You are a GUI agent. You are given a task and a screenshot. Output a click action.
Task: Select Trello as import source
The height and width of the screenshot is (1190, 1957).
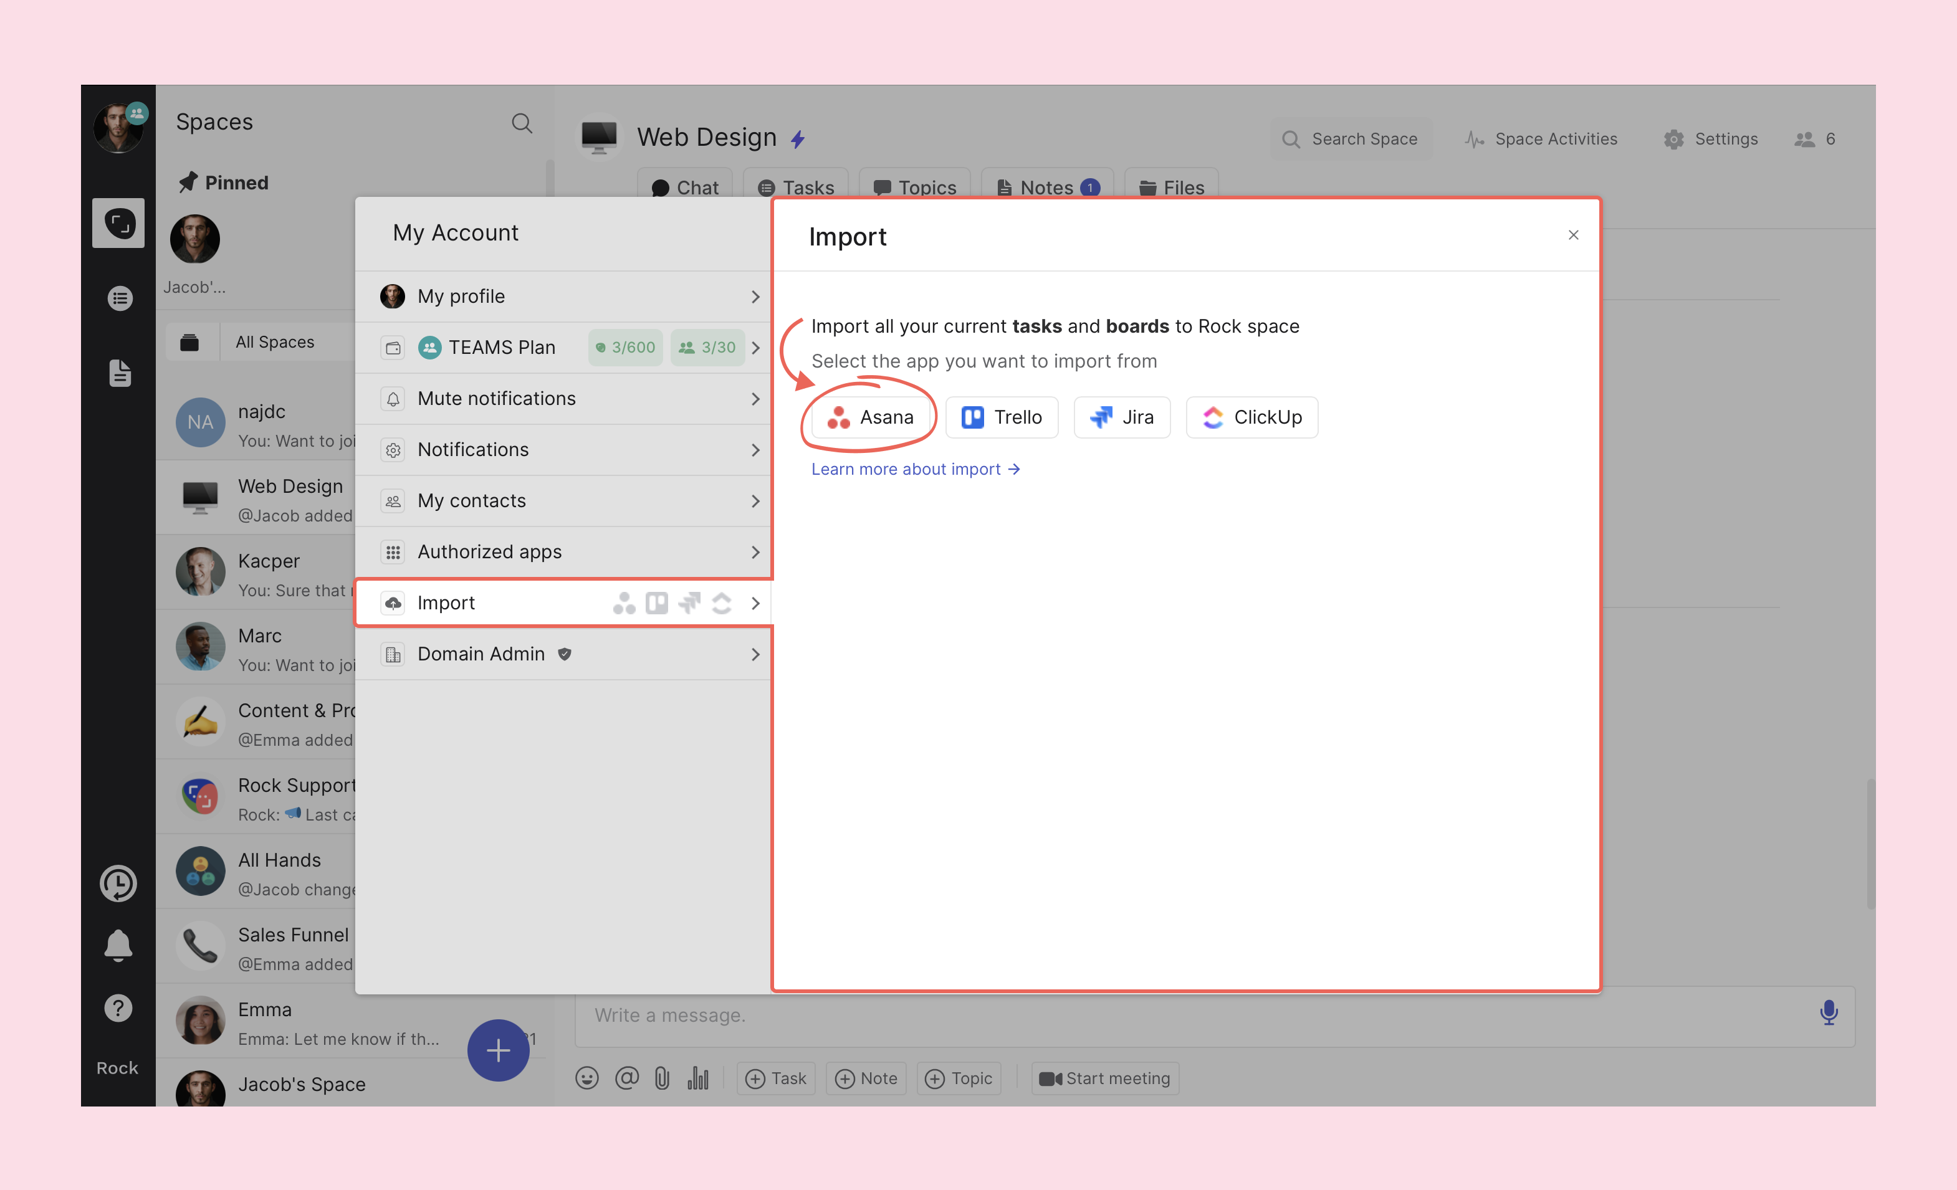point(1002,417)
